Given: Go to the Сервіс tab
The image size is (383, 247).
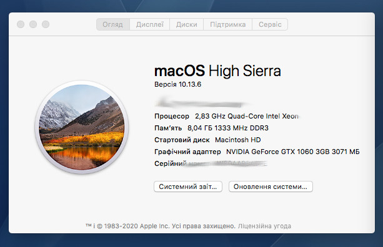Looking at the screenshot, I should click(x=270, y=24).
